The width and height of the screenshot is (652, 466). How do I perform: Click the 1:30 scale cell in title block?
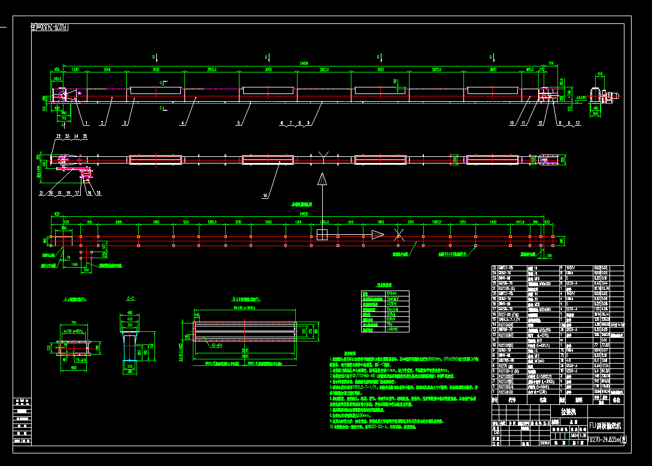pyautogui.click(x=583, y=435)
